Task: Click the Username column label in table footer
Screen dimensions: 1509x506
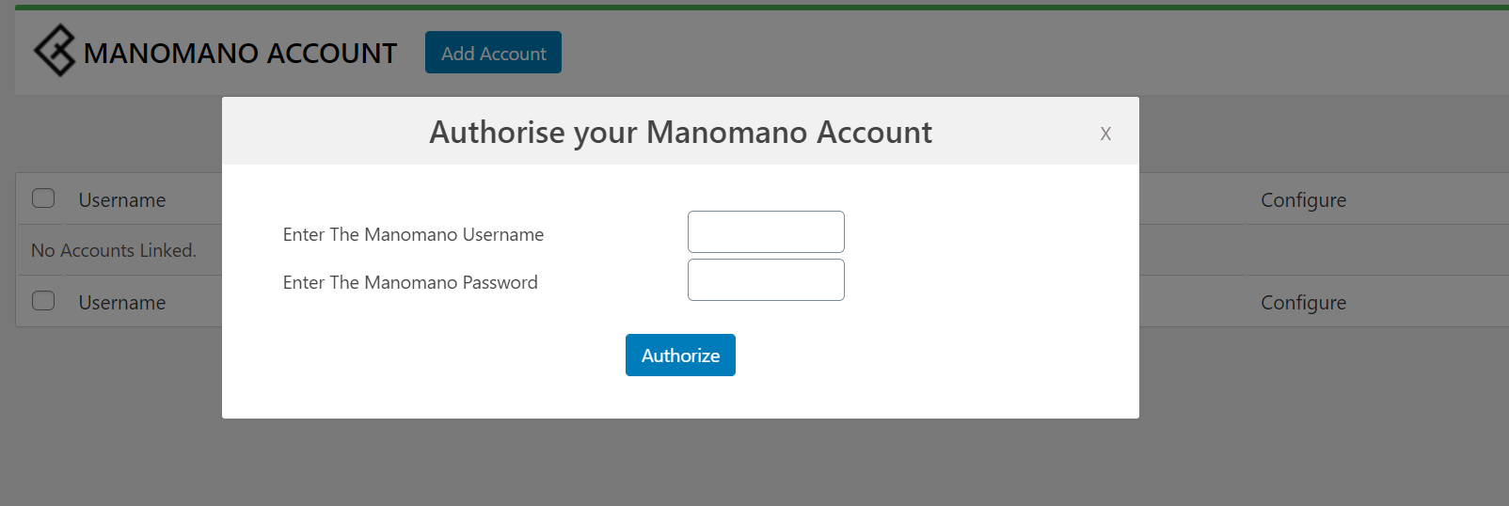Action: (122, 303)
